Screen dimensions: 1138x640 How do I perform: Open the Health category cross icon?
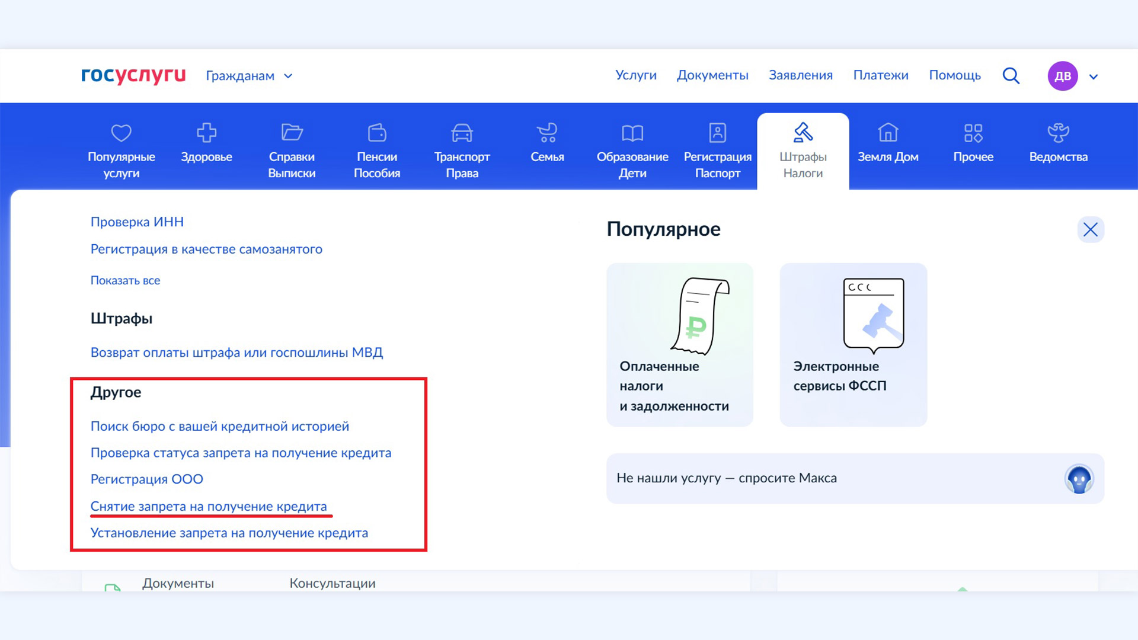pyautogui.click(x=206, y=132)
